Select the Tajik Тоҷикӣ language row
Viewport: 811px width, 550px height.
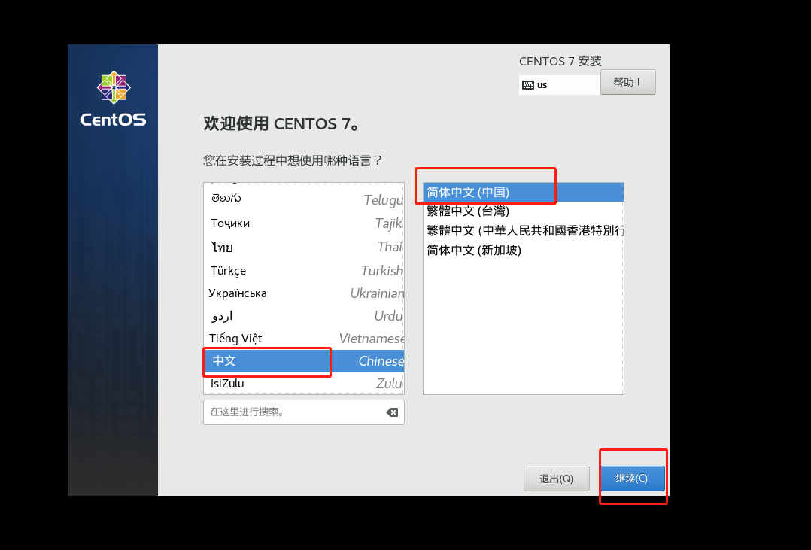point(304,223)
